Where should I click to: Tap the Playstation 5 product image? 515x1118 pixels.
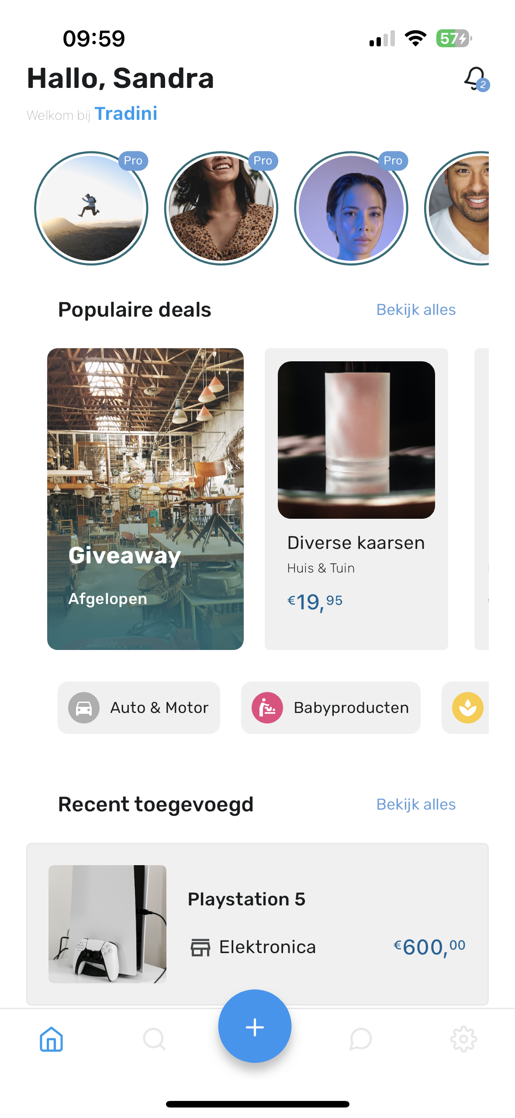pos(107,924)
